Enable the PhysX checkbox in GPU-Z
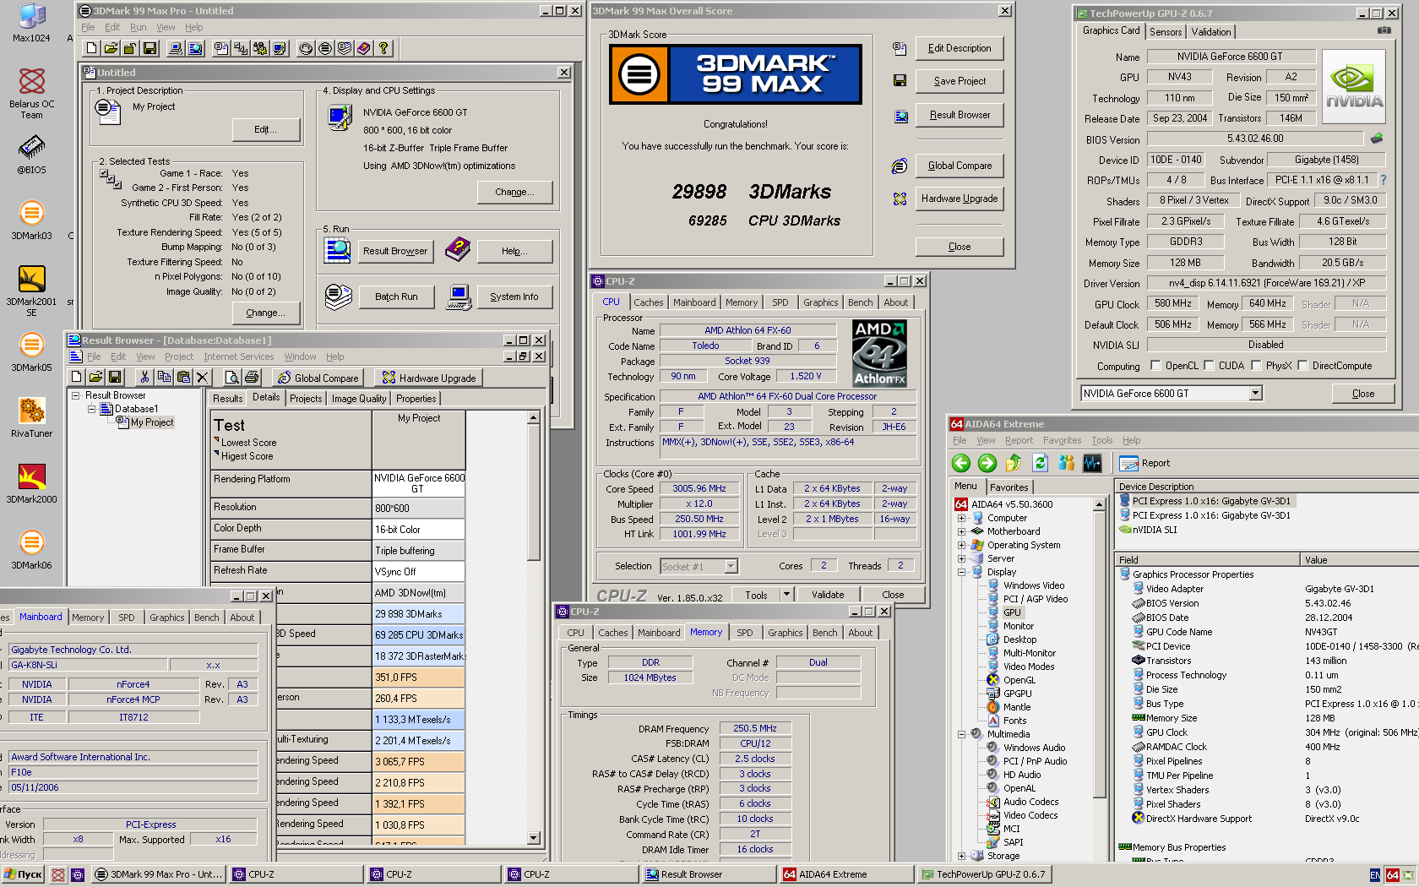Viewport: 1419px width, 887px height. (x=1256, y=366)
